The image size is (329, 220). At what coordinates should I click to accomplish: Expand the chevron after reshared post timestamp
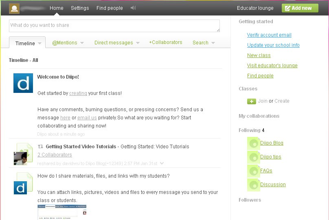click(162, 163)
